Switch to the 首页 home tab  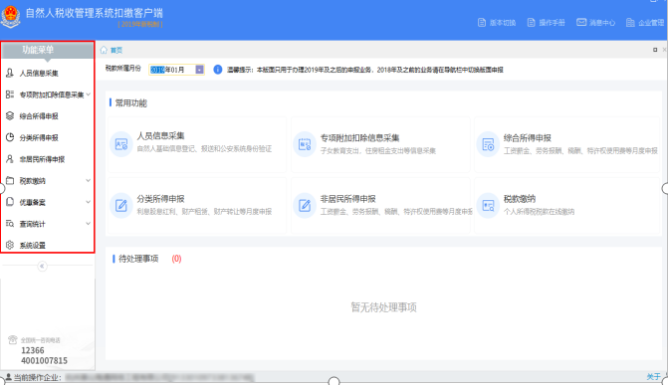click(x=111, y=51)
